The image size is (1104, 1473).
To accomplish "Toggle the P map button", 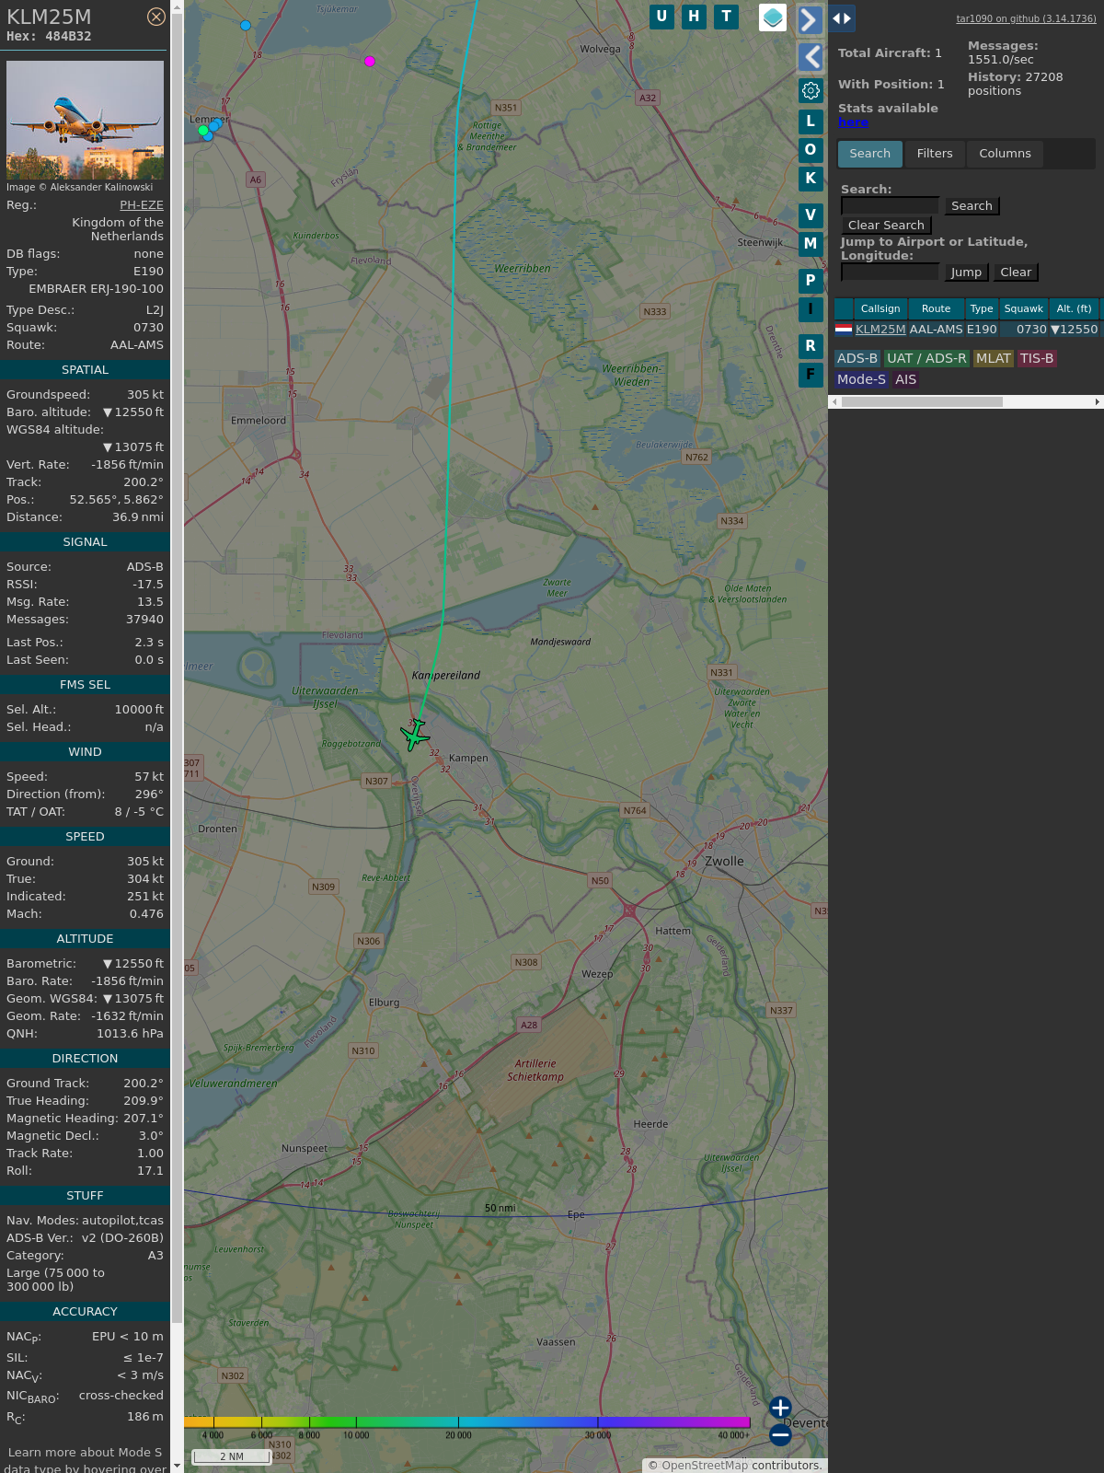I will pyautogui.click(x=811, y=281).
